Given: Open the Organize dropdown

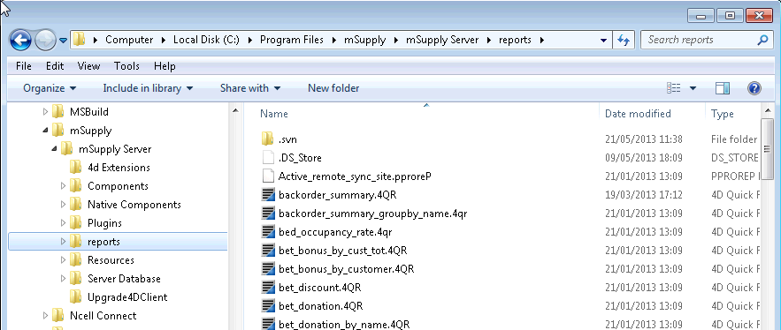Looking at the screenshot, I should point(50,88).
